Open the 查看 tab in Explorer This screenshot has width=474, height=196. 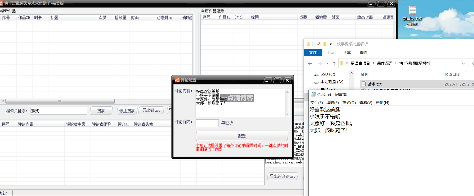pyautogui.click(x=364, y=53)
